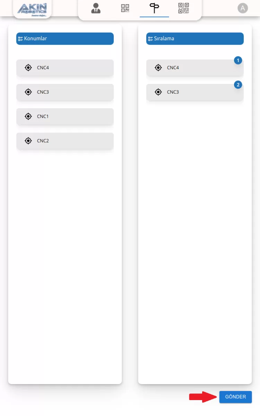Select CNC4 in Konumlar list

tap(65, 68)
